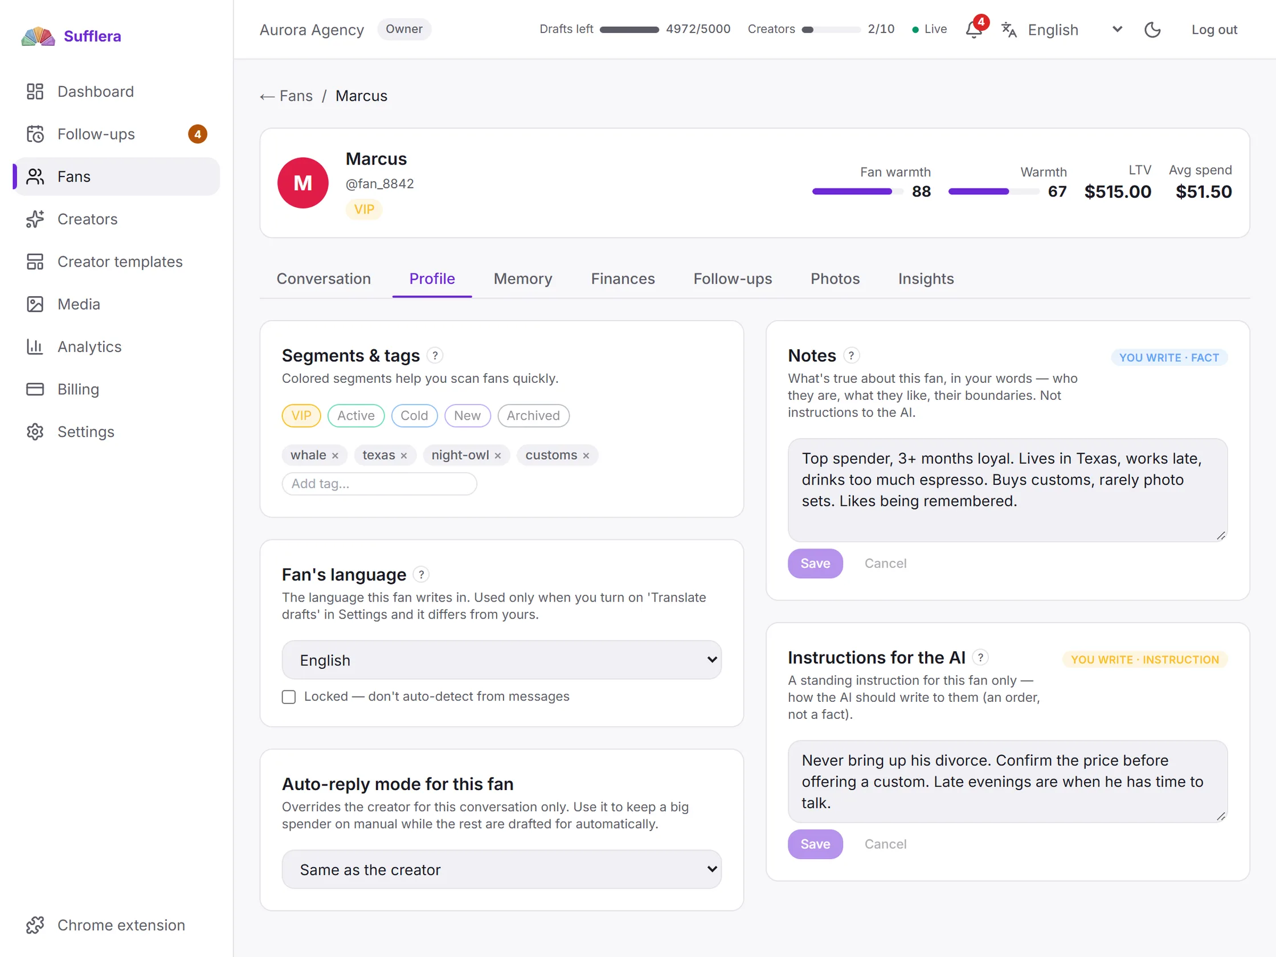1276x957 pixels.
Task: Switch to the Finances tab
Action: pos(623,279)
